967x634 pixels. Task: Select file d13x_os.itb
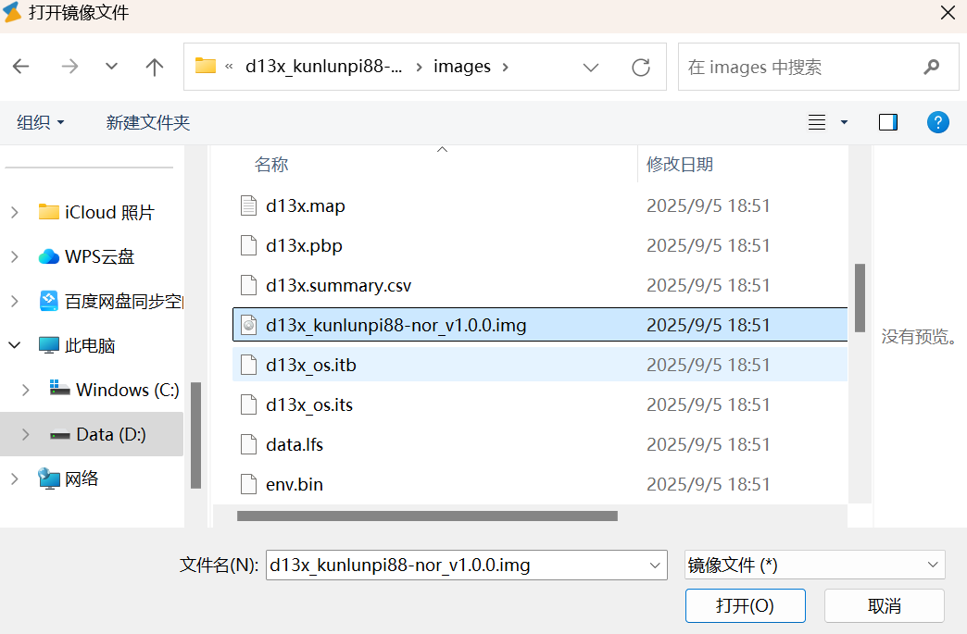(540, 365)
